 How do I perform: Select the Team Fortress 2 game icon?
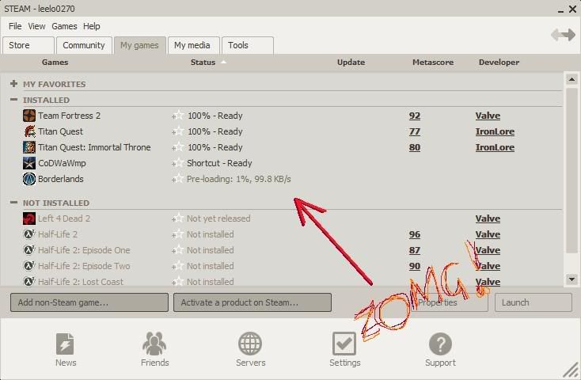point(29,116)
